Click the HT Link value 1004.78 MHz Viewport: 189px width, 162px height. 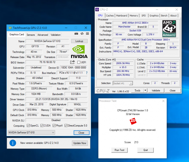123,75
